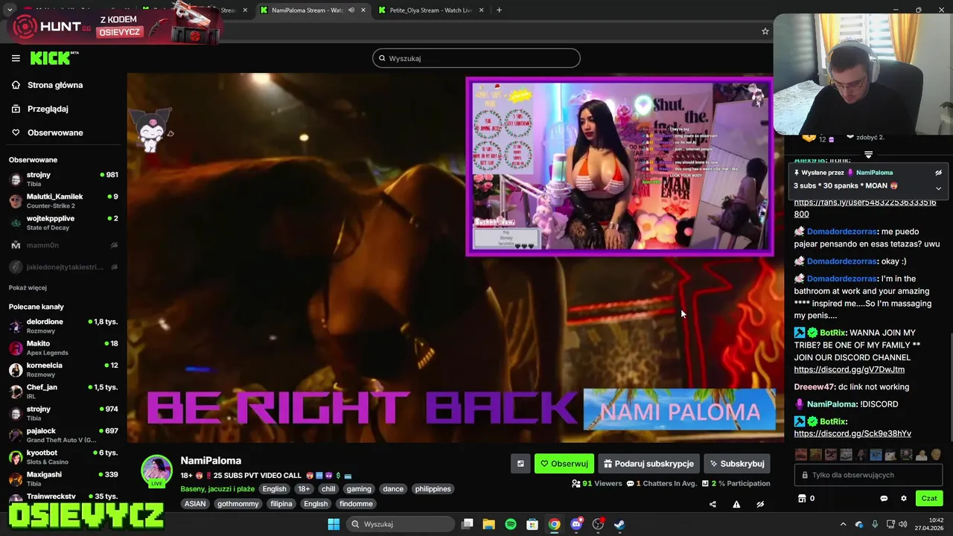Open the Kick hamburger menu
Screen dimensions: 953x536
click(16, 58)
